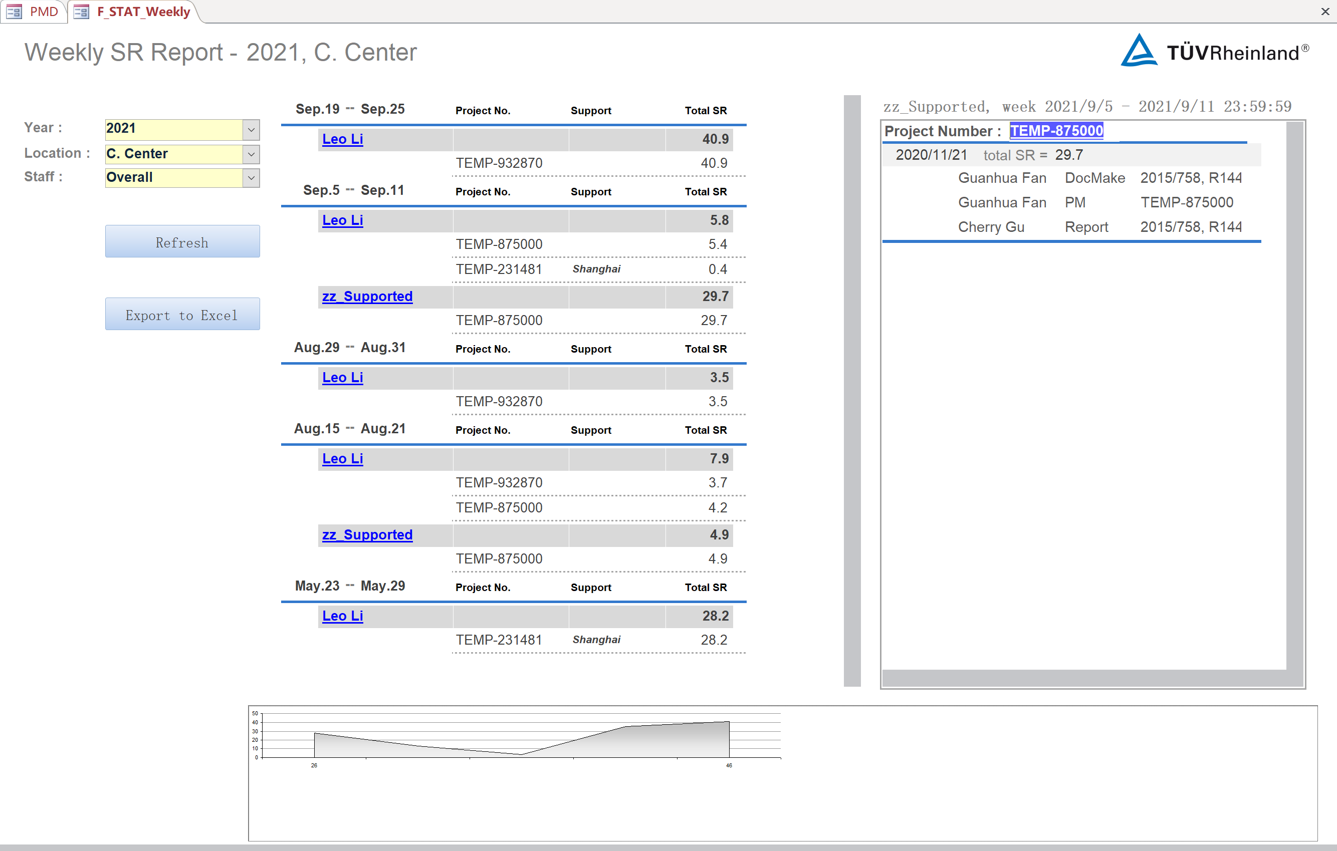The height and width of the screenshot is (851, 1337).
Task: Open Leo Li link with 3.5 total
Action: [343, 378]
